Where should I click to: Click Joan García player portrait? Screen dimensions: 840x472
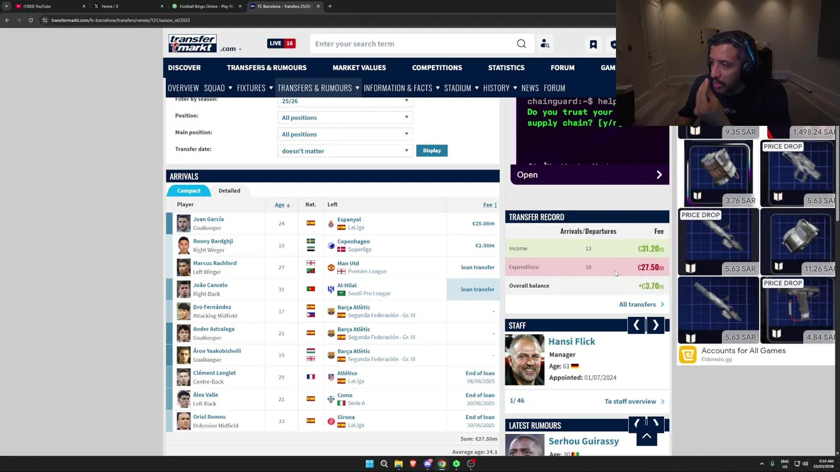pos(183,224)
